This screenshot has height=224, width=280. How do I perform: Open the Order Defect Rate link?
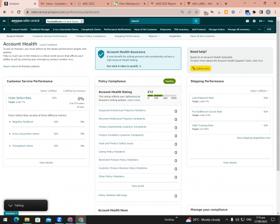pyautogui.click(x=20, y=98)
